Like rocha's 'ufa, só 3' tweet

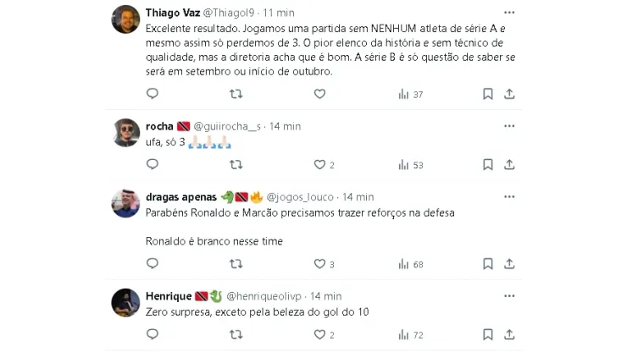(x=319, y=165)
